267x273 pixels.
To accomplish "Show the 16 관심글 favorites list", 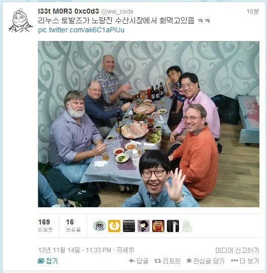I will (73, 225).
